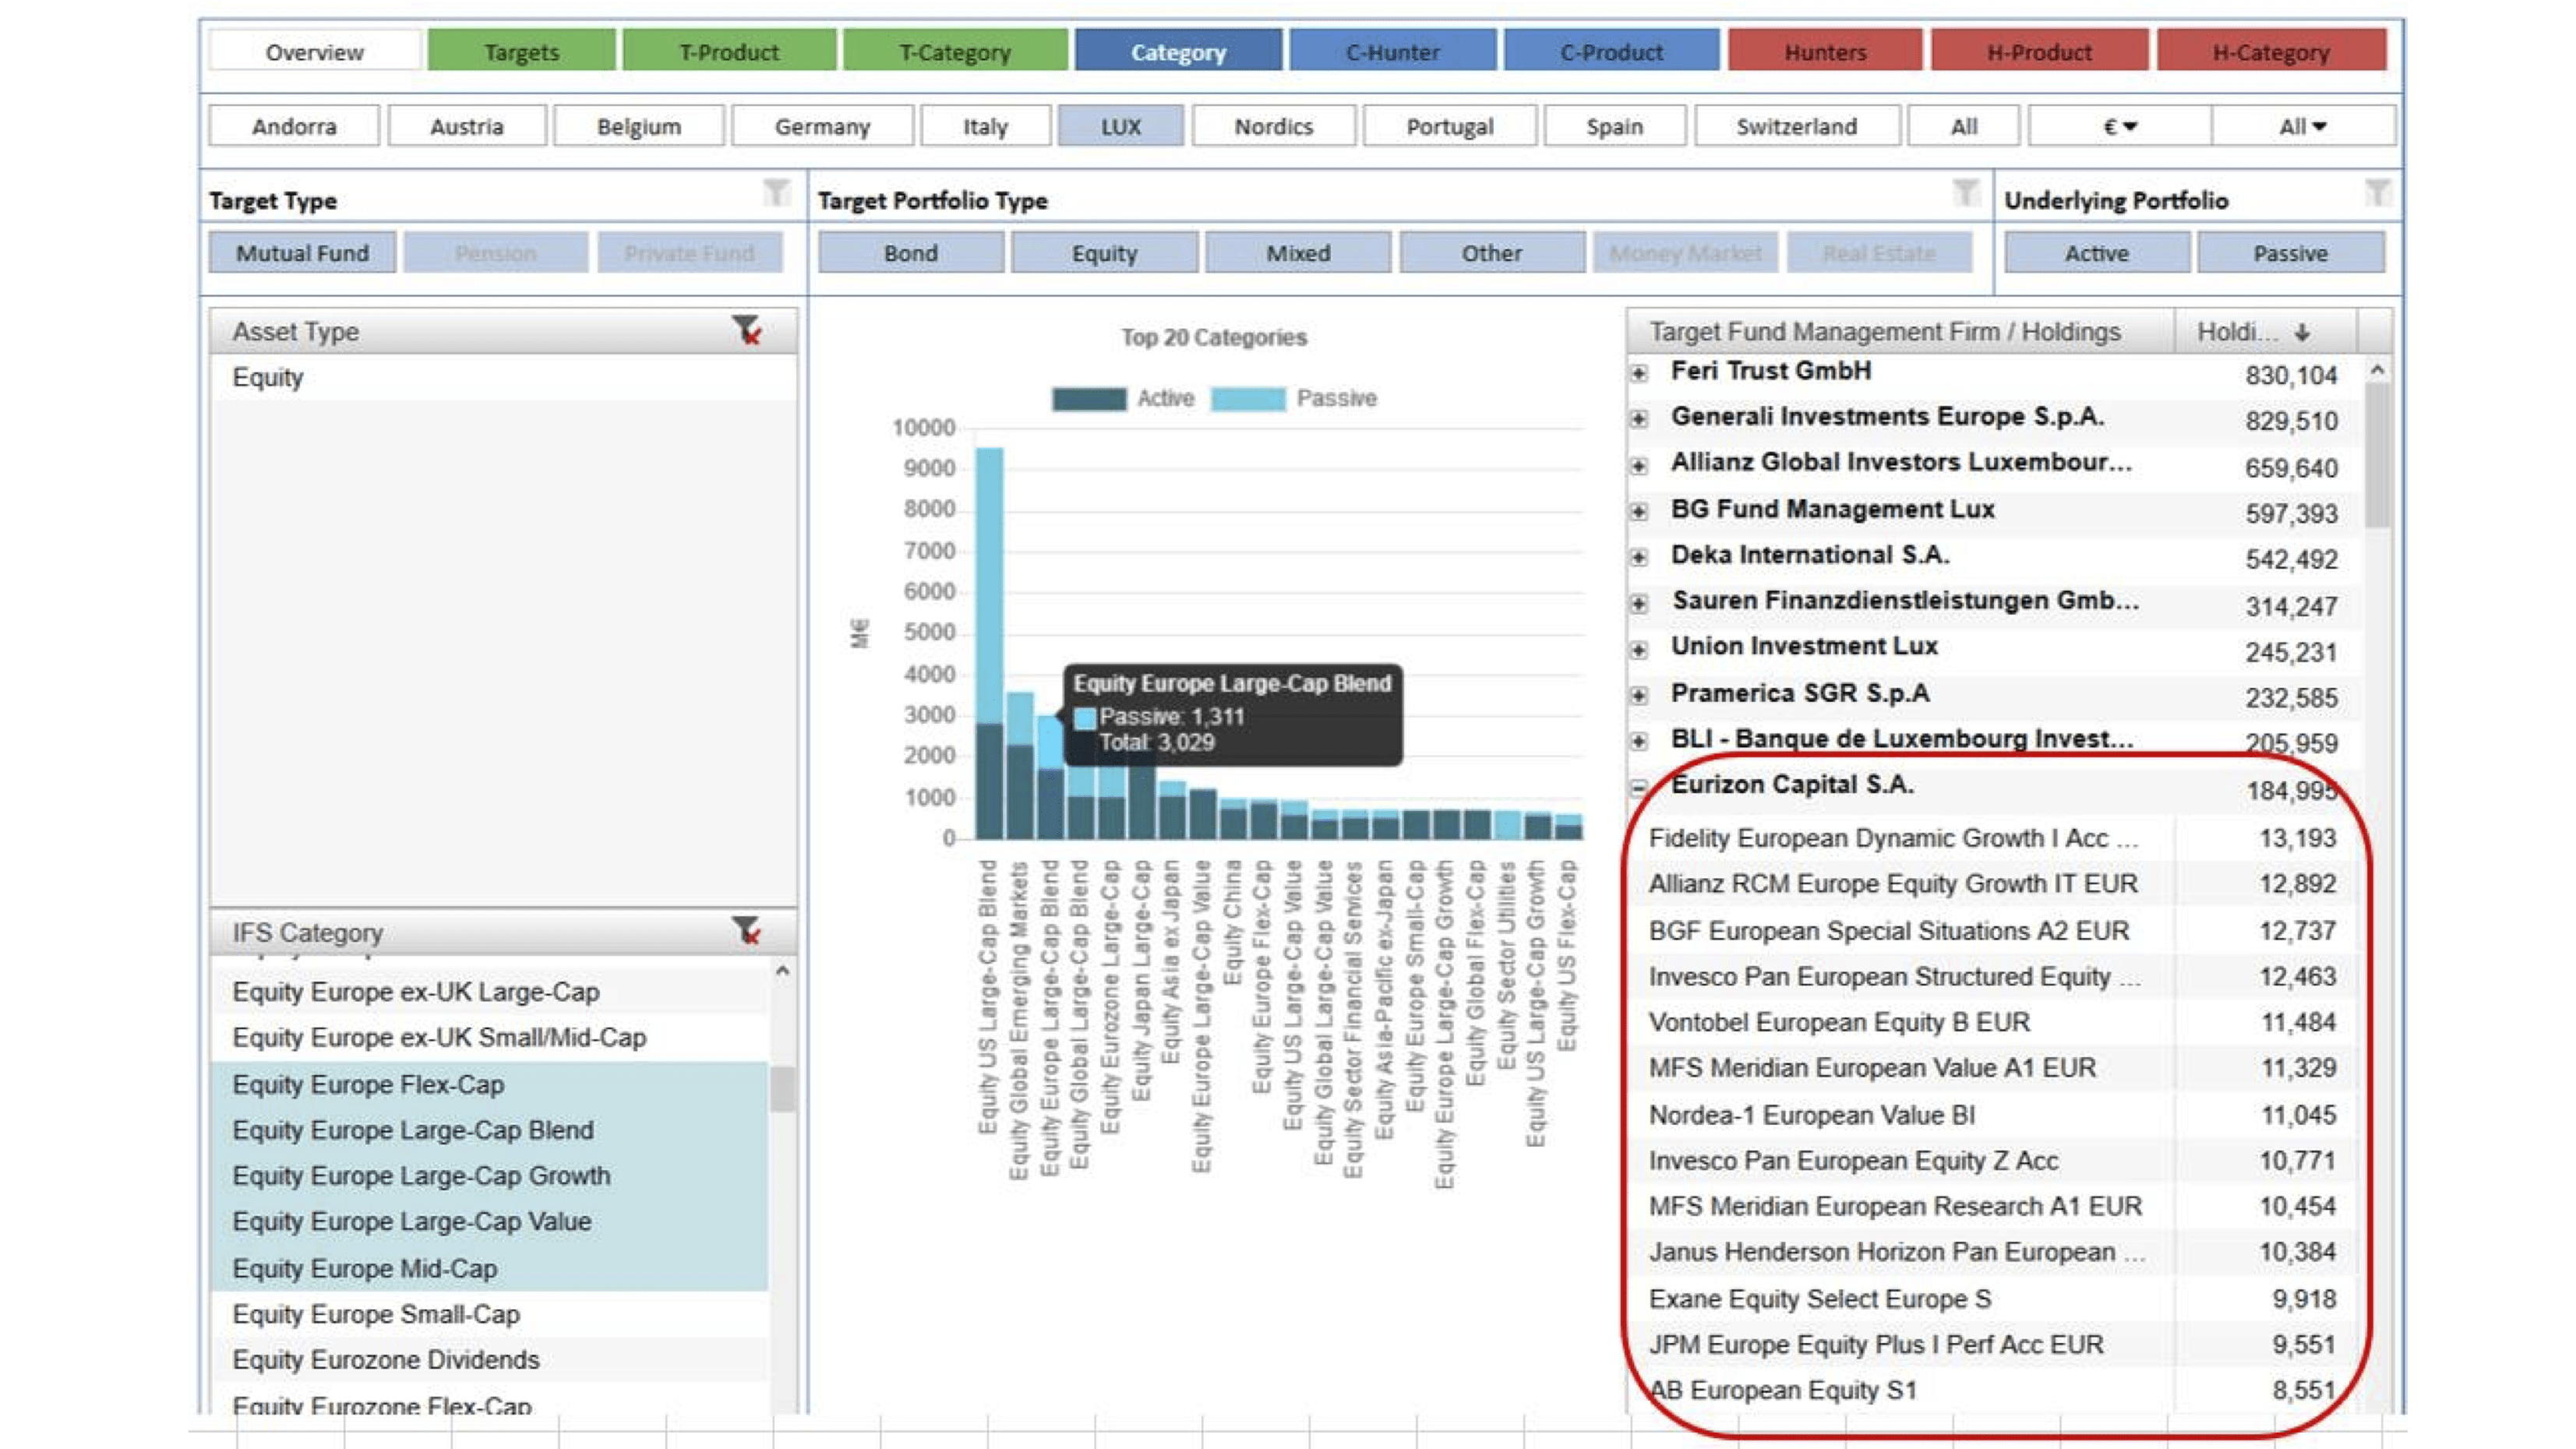This screenshot has height=1449, width=2576.
Task: Expand Pramerica SGR S.p.A row
Action: tap(1638, 695)
